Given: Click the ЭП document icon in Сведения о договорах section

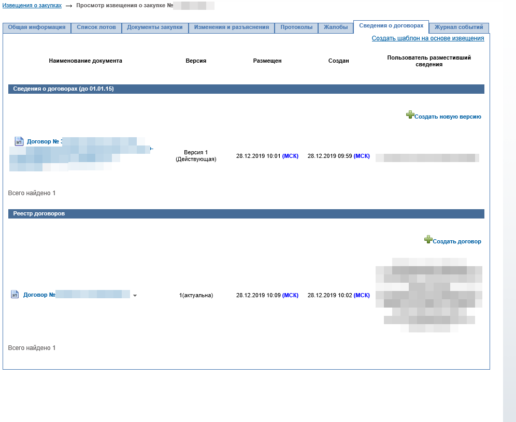Looking at the screenshot, I should click(19, 141).
